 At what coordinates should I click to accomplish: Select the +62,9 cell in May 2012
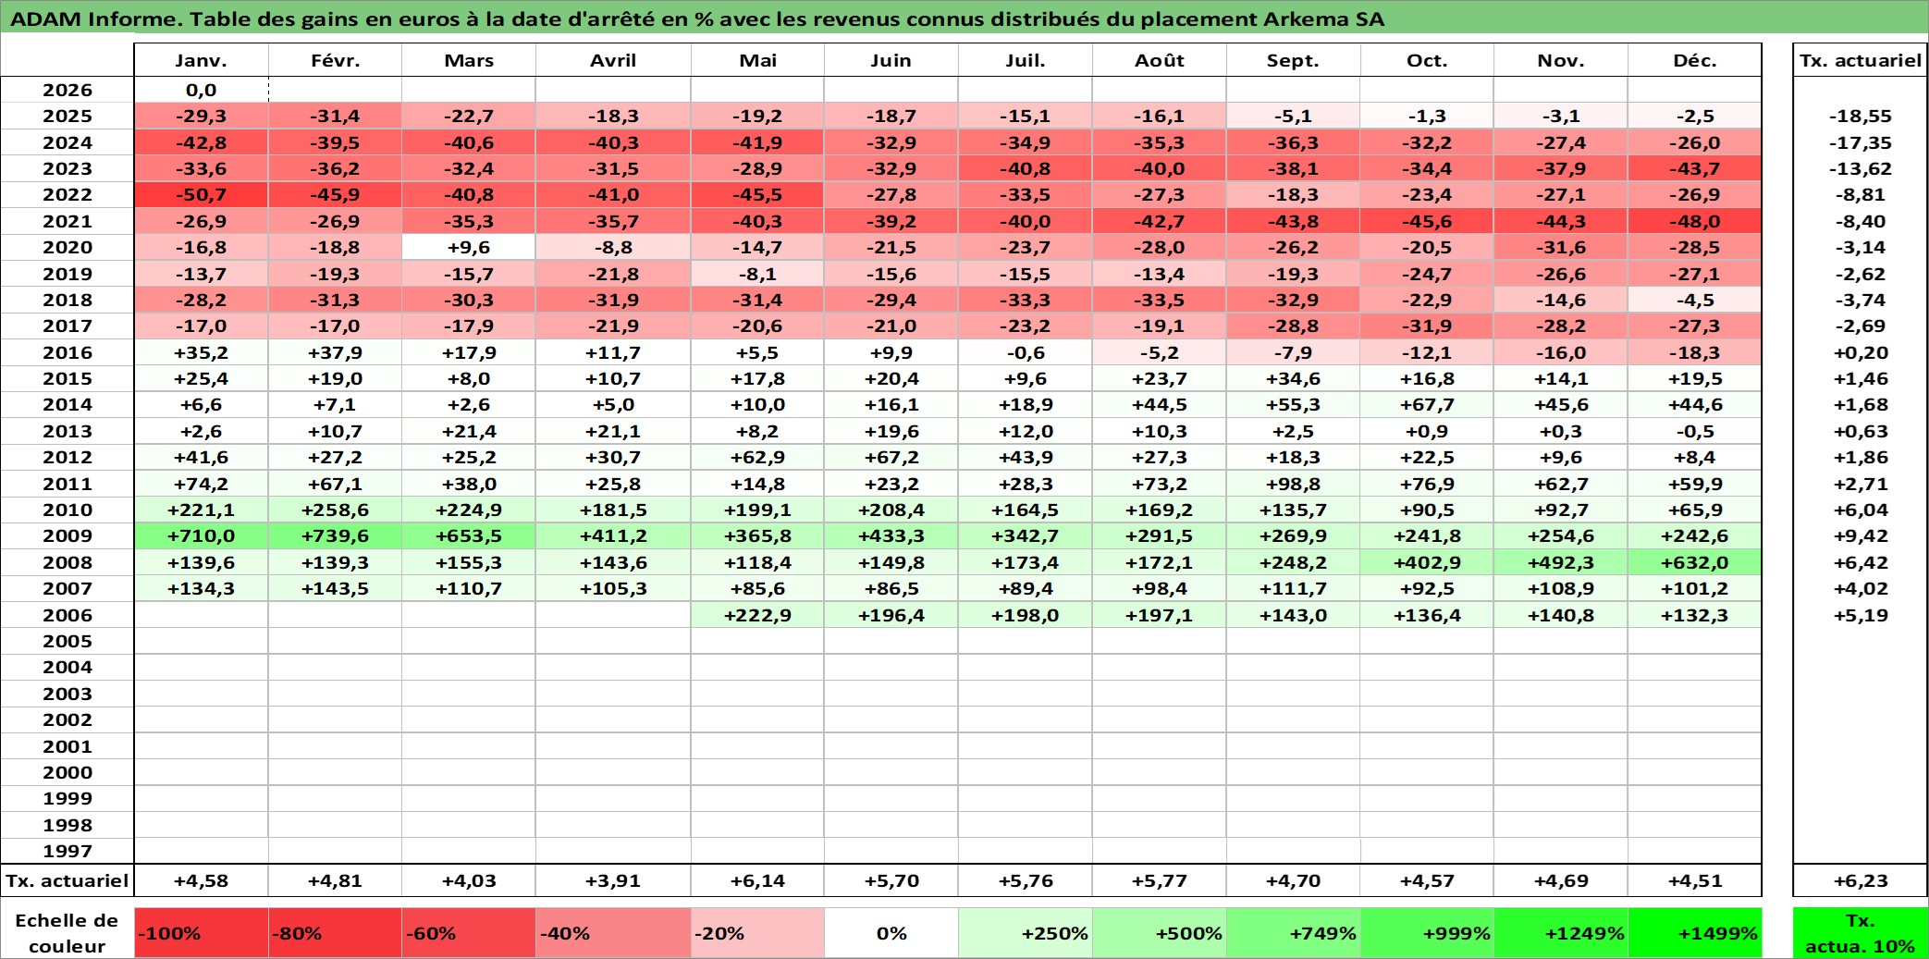757,457
